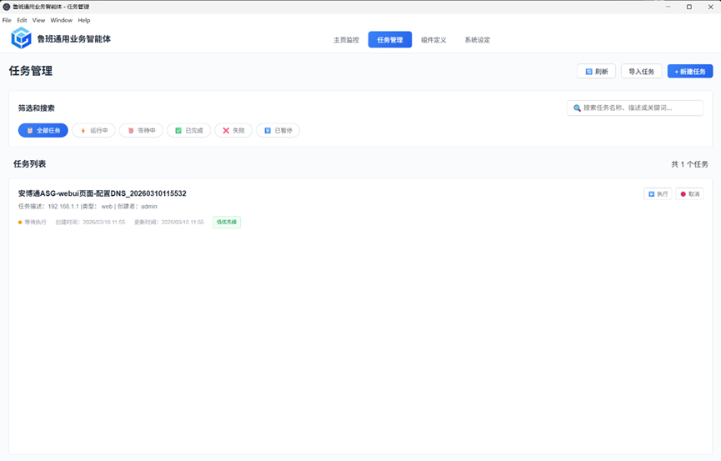The width and height of the screenshot is (721, 461).
Task: Open the Window menu
Action: click(61, 20)
